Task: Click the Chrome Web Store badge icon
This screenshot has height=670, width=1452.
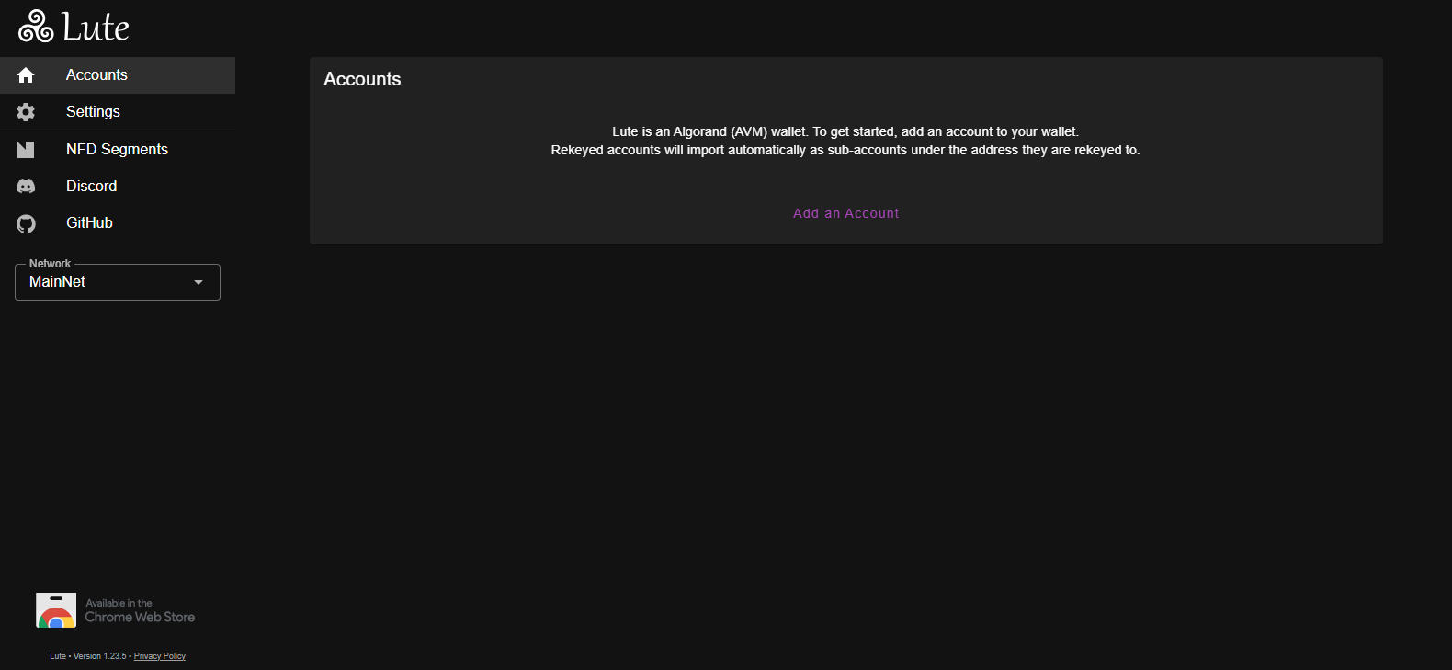Action: [x=56, y=610]
